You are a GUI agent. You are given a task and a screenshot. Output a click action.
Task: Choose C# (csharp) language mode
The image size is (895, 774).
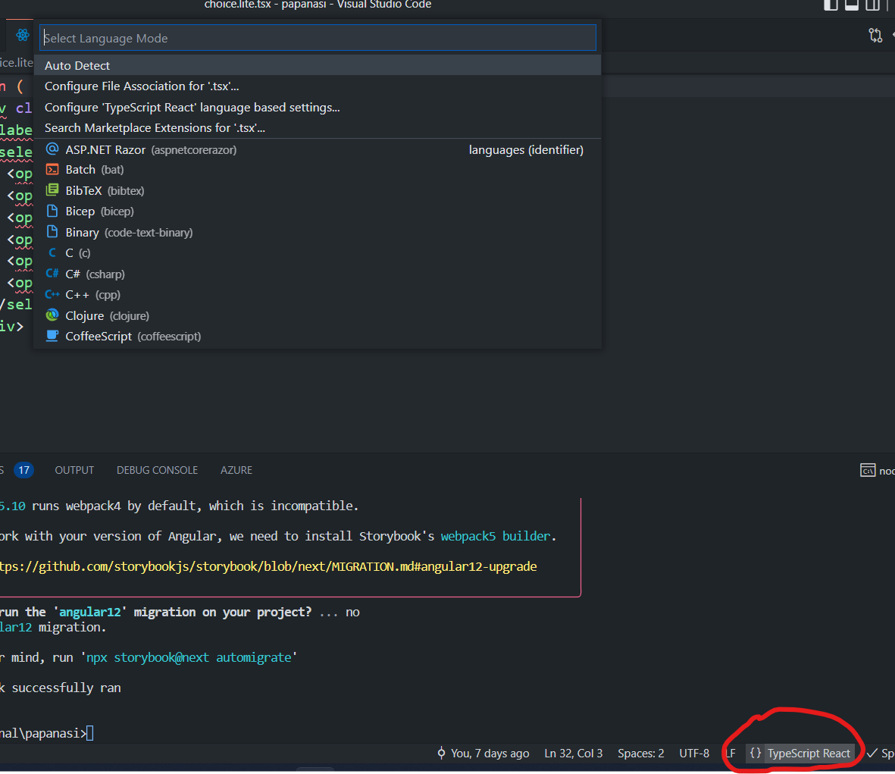[x=318, y=274]
